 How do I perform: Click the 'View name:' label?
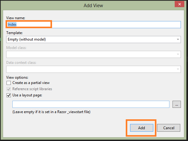[x=16, y=18]
